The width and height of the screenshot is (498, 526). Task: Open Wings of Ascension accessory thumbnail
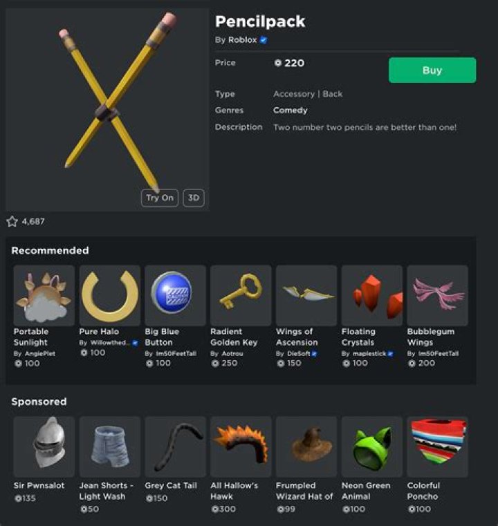pyautogui.click(x=306, y=296)
